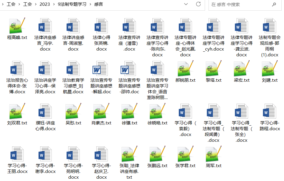Viewport: 284px width, 181px height.
Task: Expand the chevron after 9法制专题学习 breadcrumb
Action: [90, 4]
